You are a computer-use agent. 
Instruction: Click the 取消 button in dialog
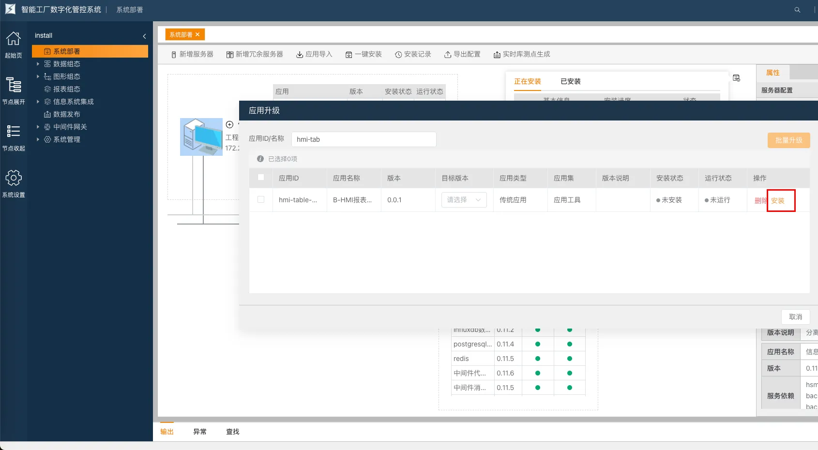(795, 317)
